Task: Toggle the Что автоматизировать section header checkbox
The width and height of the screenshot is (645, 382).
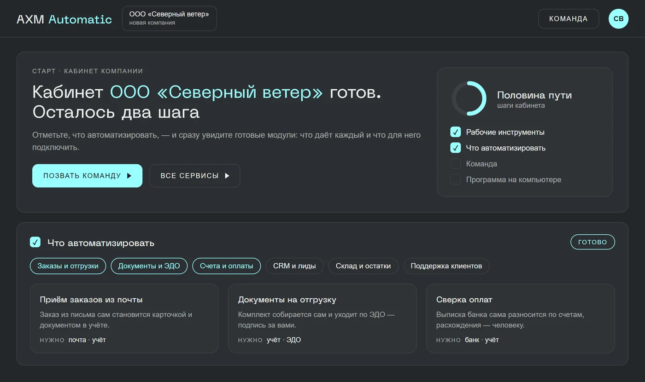Action: coord(35,242)
